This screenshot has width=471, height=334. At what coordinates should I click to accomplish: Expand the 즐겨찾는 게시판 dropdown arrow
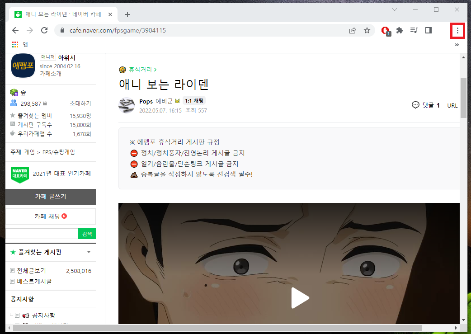[89, 252]
